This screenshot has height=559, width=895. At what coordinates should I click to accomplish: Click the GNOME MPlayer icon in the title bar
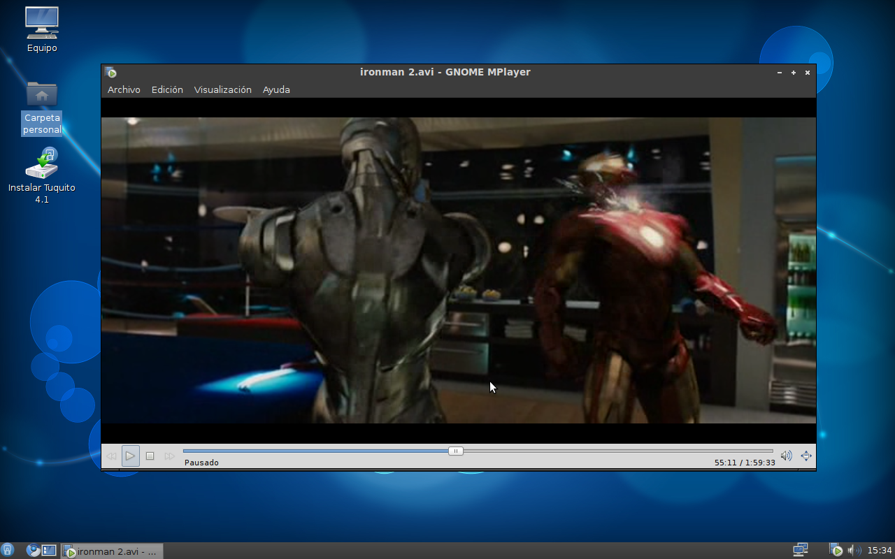pos(110,72)
